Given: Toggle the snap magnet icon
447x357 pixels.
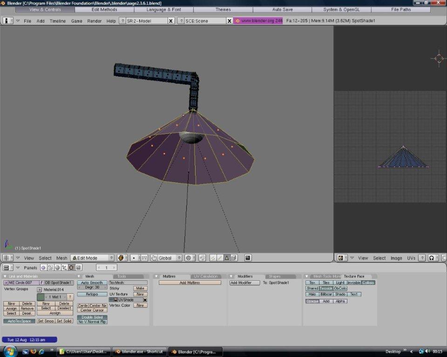Looking at the screenshot, I should 202,258.
